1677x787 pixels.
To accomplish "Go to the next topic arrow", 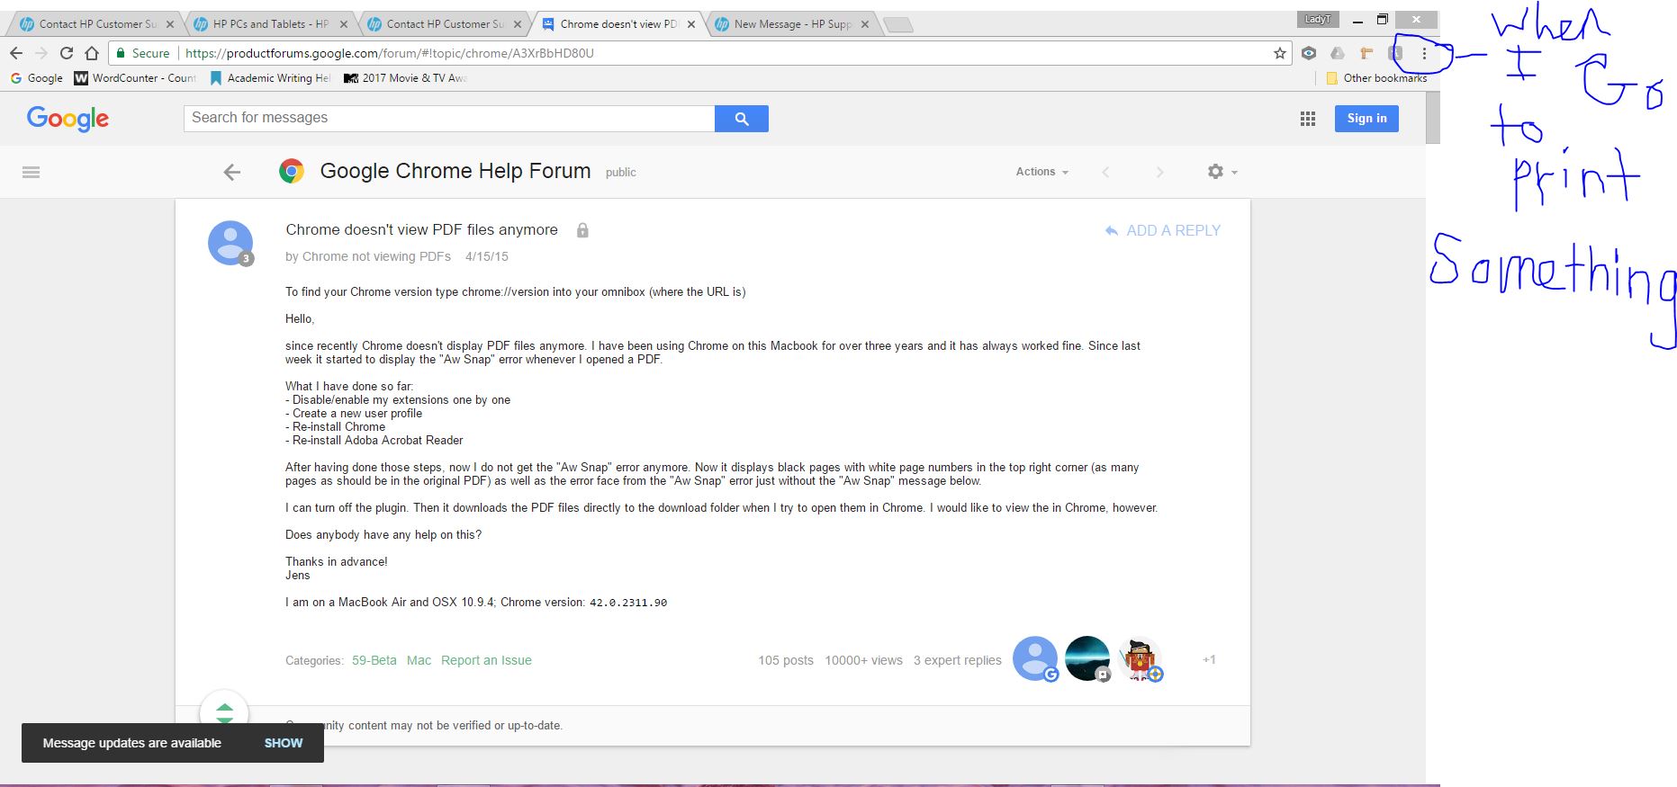I will tap(1159, 172).
